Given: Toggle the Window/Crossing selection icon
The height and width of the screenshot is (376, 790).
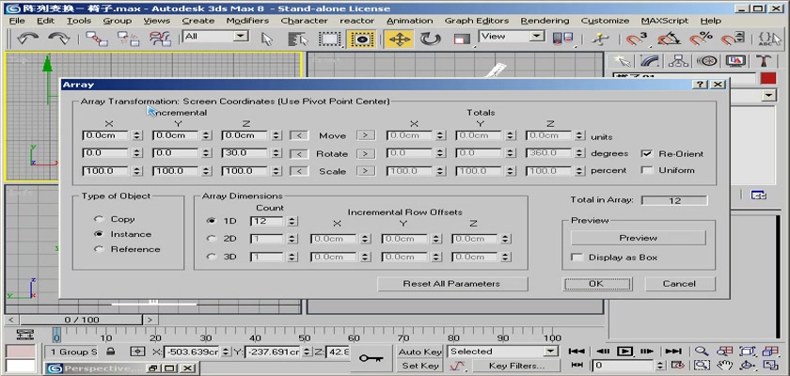Looking at the screenshot, I should (x=362, y=39).
